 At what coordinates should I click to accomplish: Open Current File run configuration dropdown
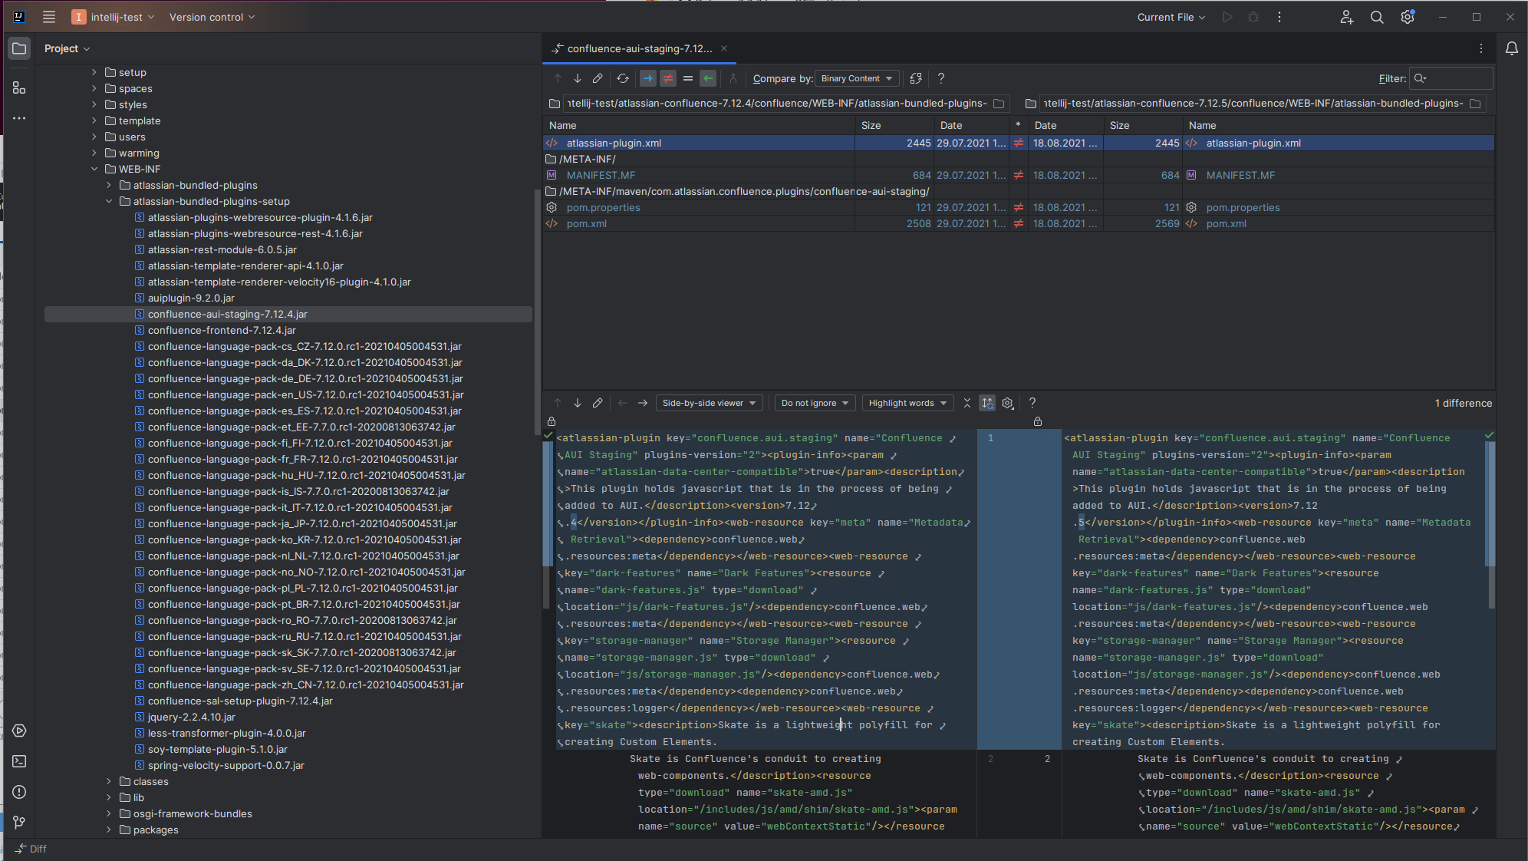(1171, 17)
